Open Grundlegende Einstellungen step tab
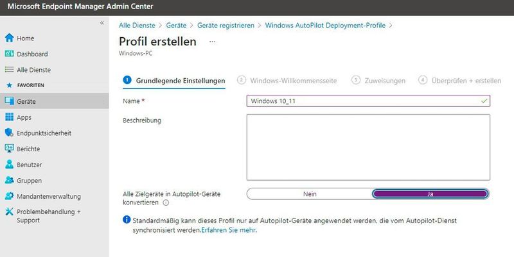This screenshot has height=257, width=514. point(174,81)
